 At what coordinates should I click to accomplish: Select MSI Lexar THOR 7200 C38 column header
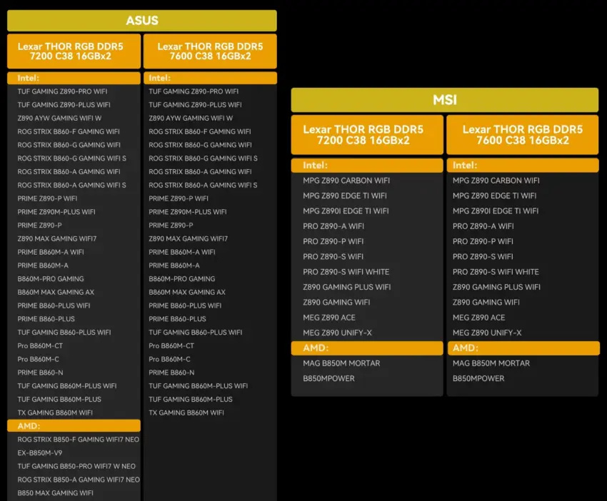pos(367,135)
